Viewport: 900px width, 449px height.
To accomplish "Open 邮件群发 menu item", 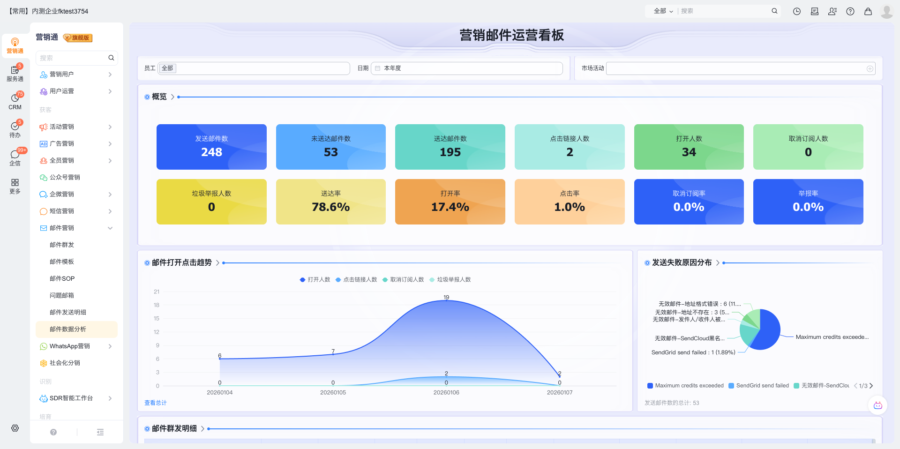I will [x=62, y=245].
